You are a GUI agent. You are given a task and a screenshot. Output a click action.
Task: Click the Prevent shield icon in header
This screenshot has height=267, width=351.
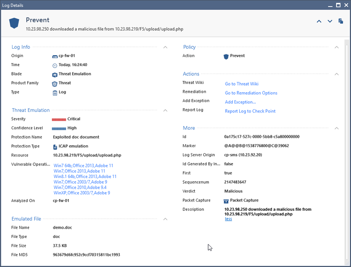click(x=14, y=23)
